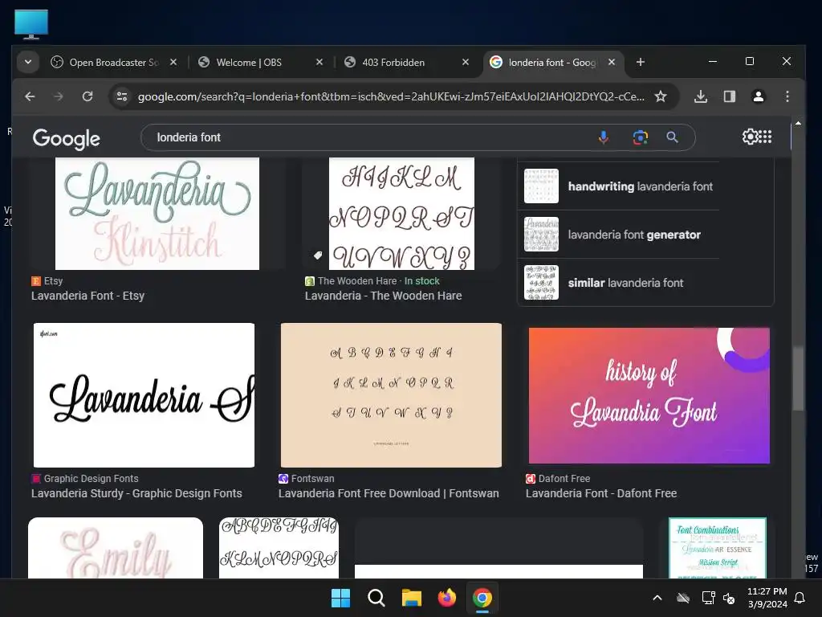
Task: Open the clock showing 11:27 PM
Action: [767, 598]
